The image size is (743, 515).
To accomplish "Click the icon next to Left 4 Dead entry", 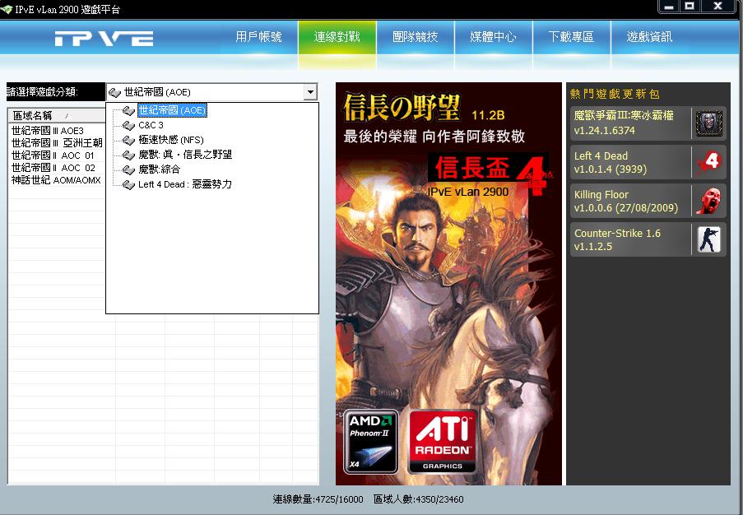I will tap(128, 185).
